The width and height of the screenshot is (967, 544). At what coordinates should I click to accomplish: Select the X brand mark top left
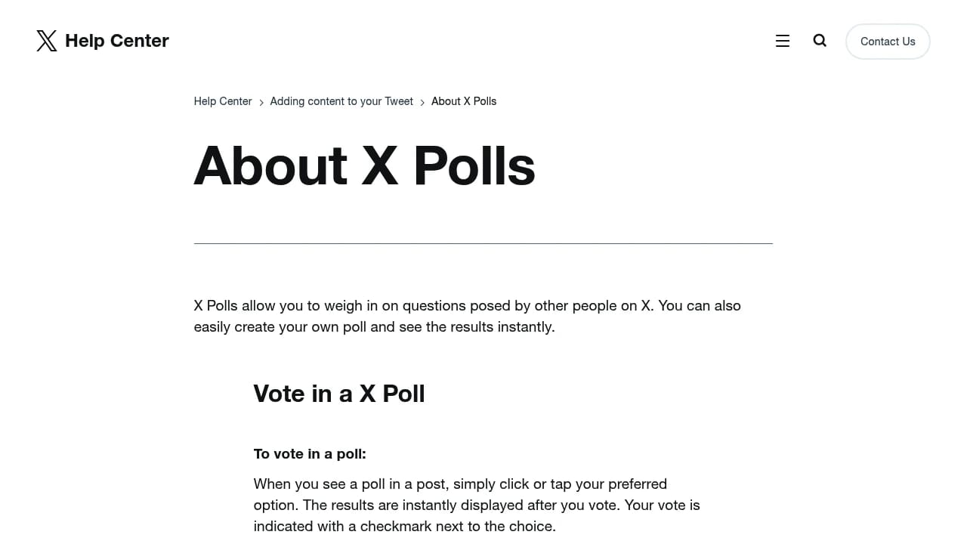click(x=46, y=41)
